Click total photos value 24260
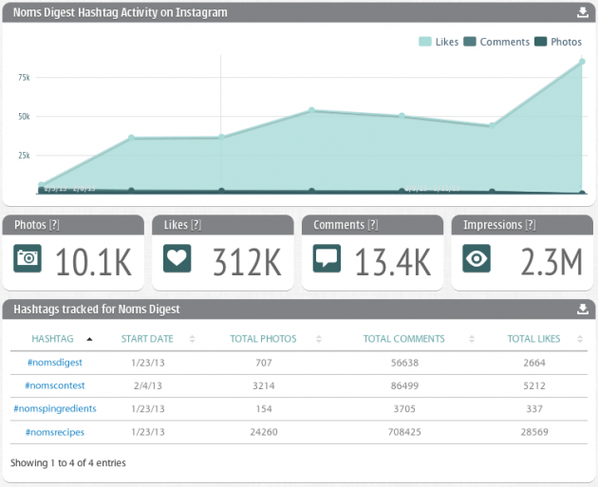 pyautogui.click(x=264, y=432)
